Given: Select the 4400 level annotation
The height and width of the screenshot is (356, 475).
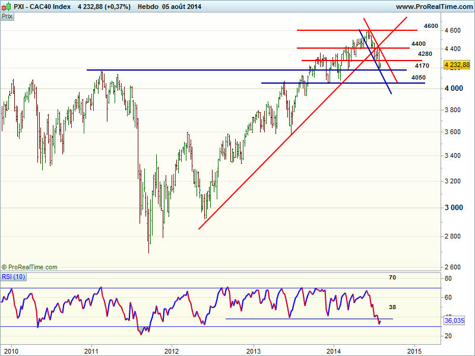Looking at the screenshot, I should pyautogui.click(x=418, y=44).
